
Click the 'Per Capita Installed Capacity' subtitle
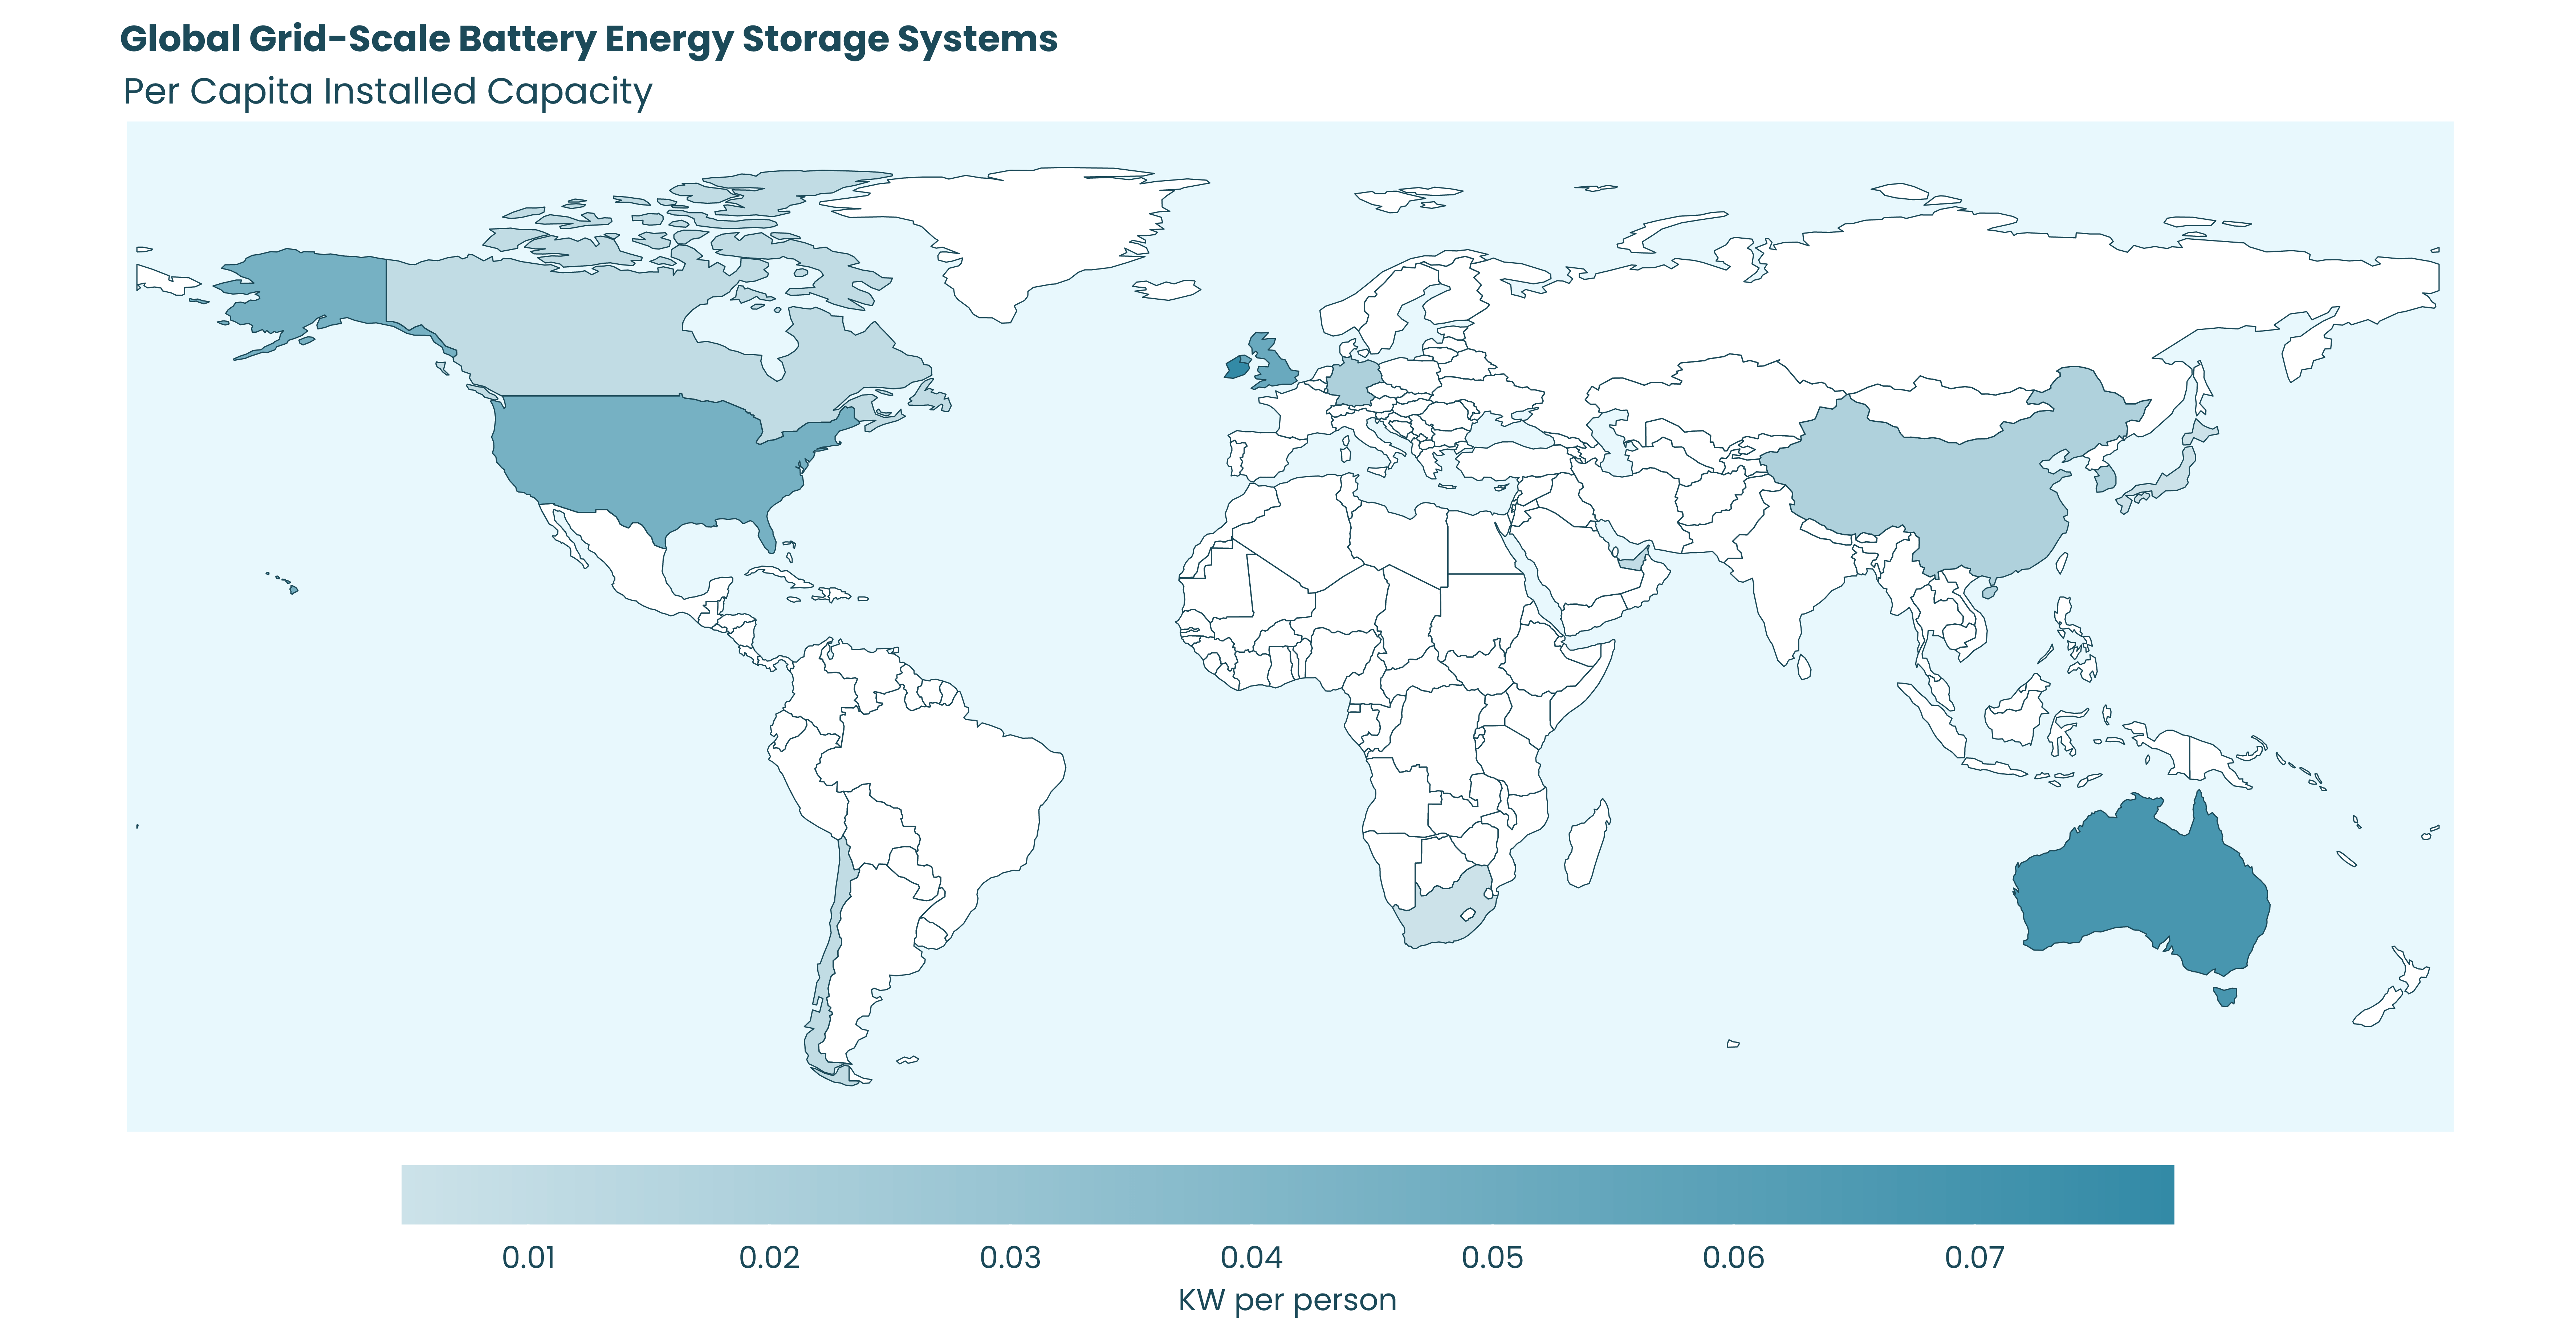(387, 91)
